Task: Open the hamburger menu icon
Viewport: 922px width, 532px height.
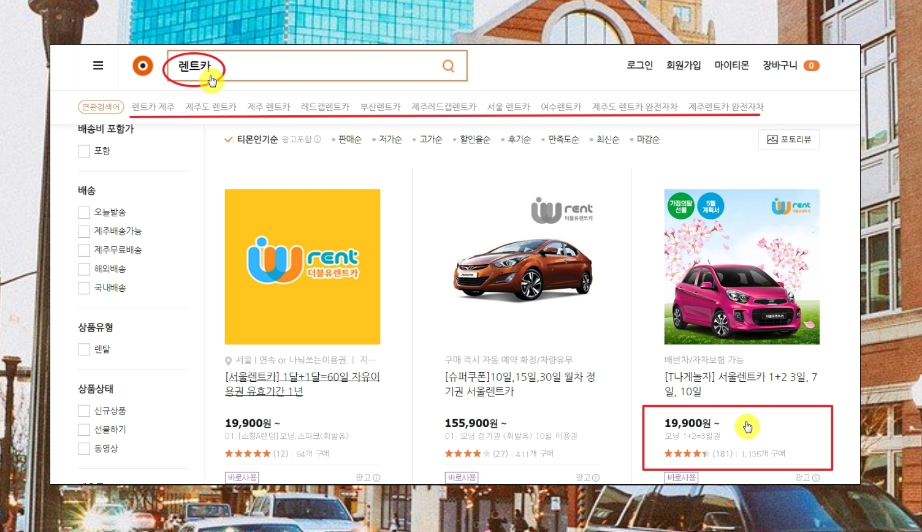Action: [x=98, y=66]
